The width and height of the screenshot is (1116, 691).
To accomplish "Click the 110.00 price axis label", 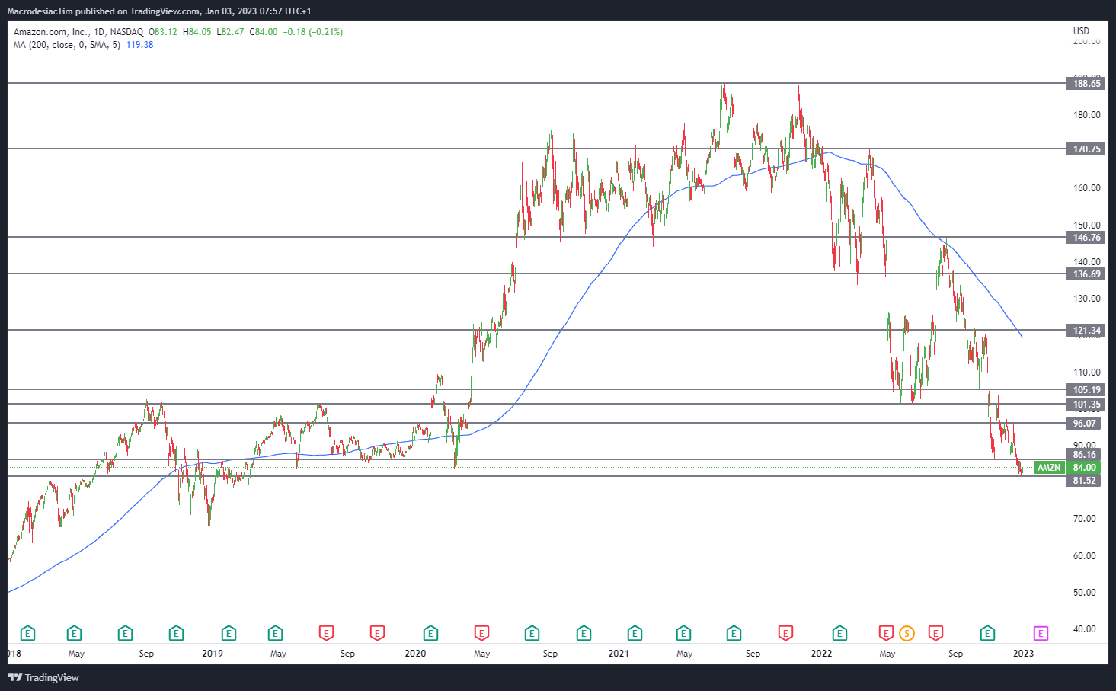I will click(x=1087, y=373).
